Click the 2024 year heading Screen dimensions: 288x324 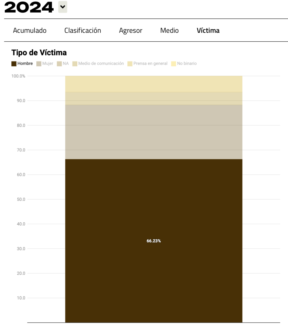point(29,7)
